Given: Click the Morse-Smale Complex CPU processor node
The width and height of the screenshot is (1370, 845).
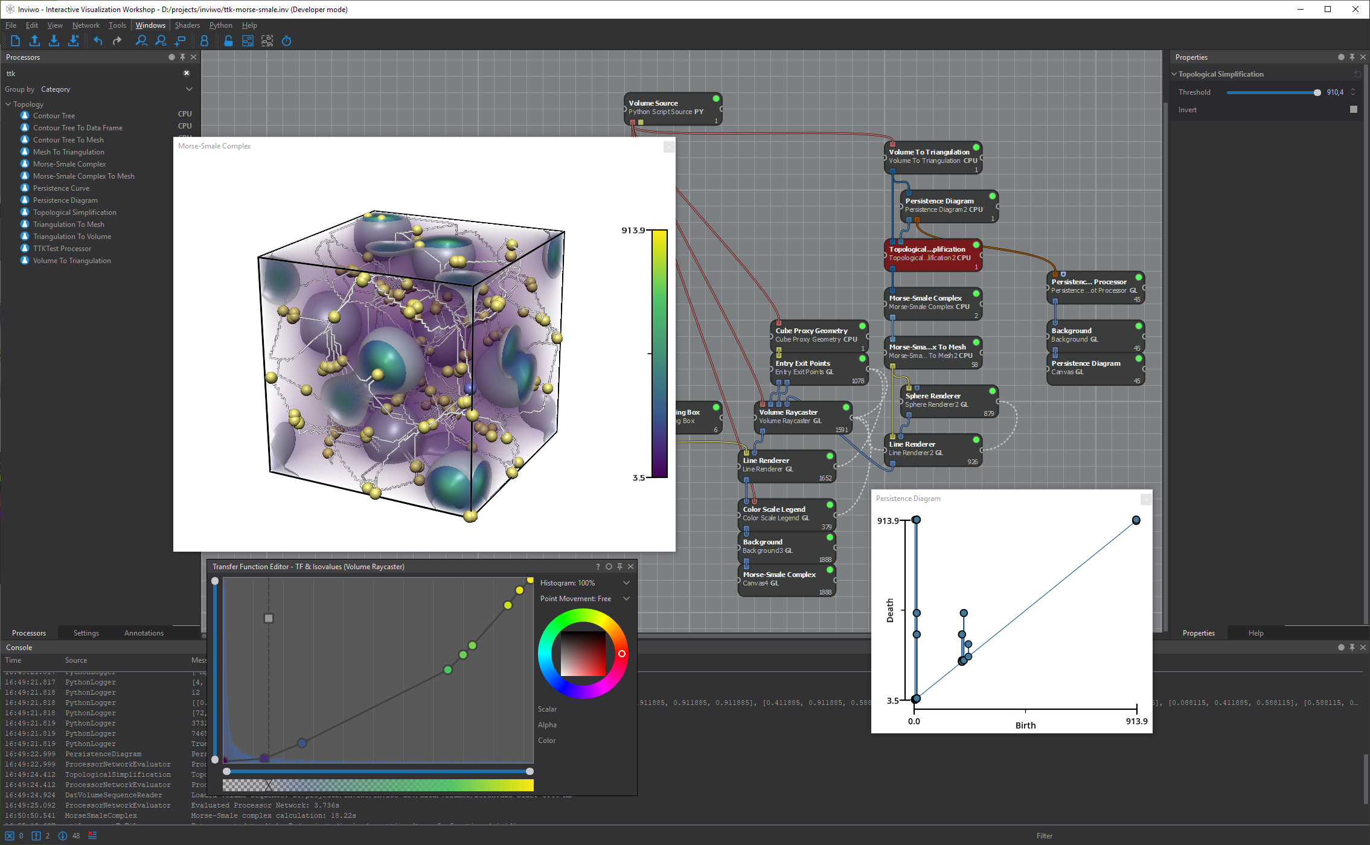Looking at the screenshot, I should click(932, 302).
